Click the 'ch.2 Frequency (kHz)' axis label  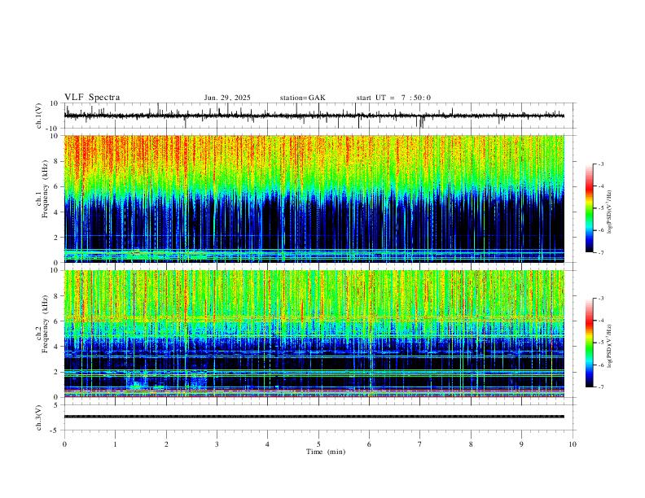pyautogui.click(x=42, y=324)
